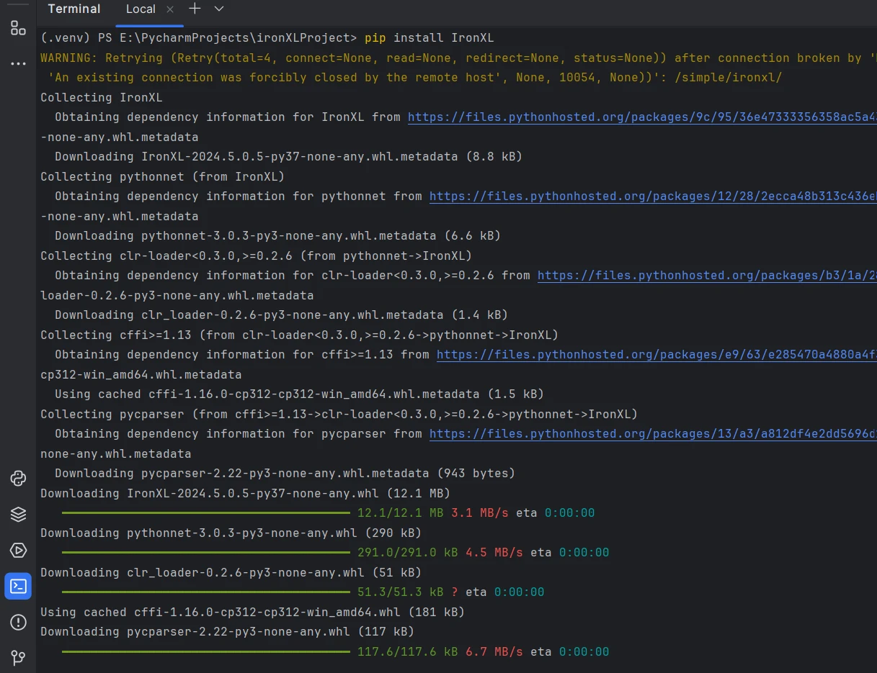Add a new terminal tab with plus
The height and width of the screenshot is (673, 877).
click(x=195, y=9)
